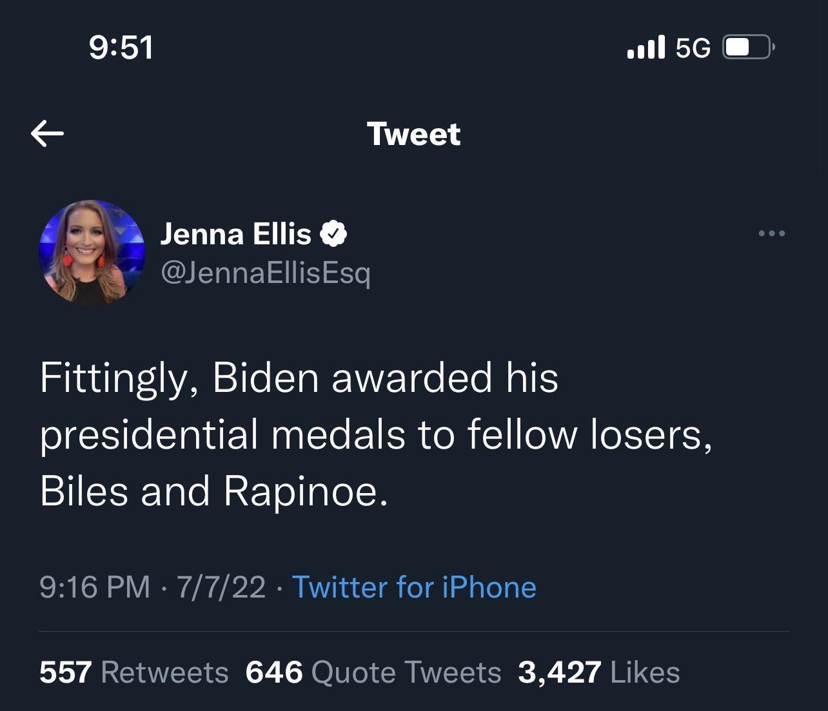Viewport: 828px width, 711px height.
Task: Click the verified badge next to Jenna Ellis
Action: [x=335, y=233]
